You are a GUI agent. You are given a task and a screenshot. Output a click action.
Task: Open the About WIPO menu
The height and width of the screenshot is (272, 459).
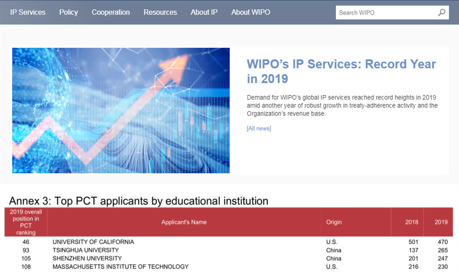[x=251, y=12]
